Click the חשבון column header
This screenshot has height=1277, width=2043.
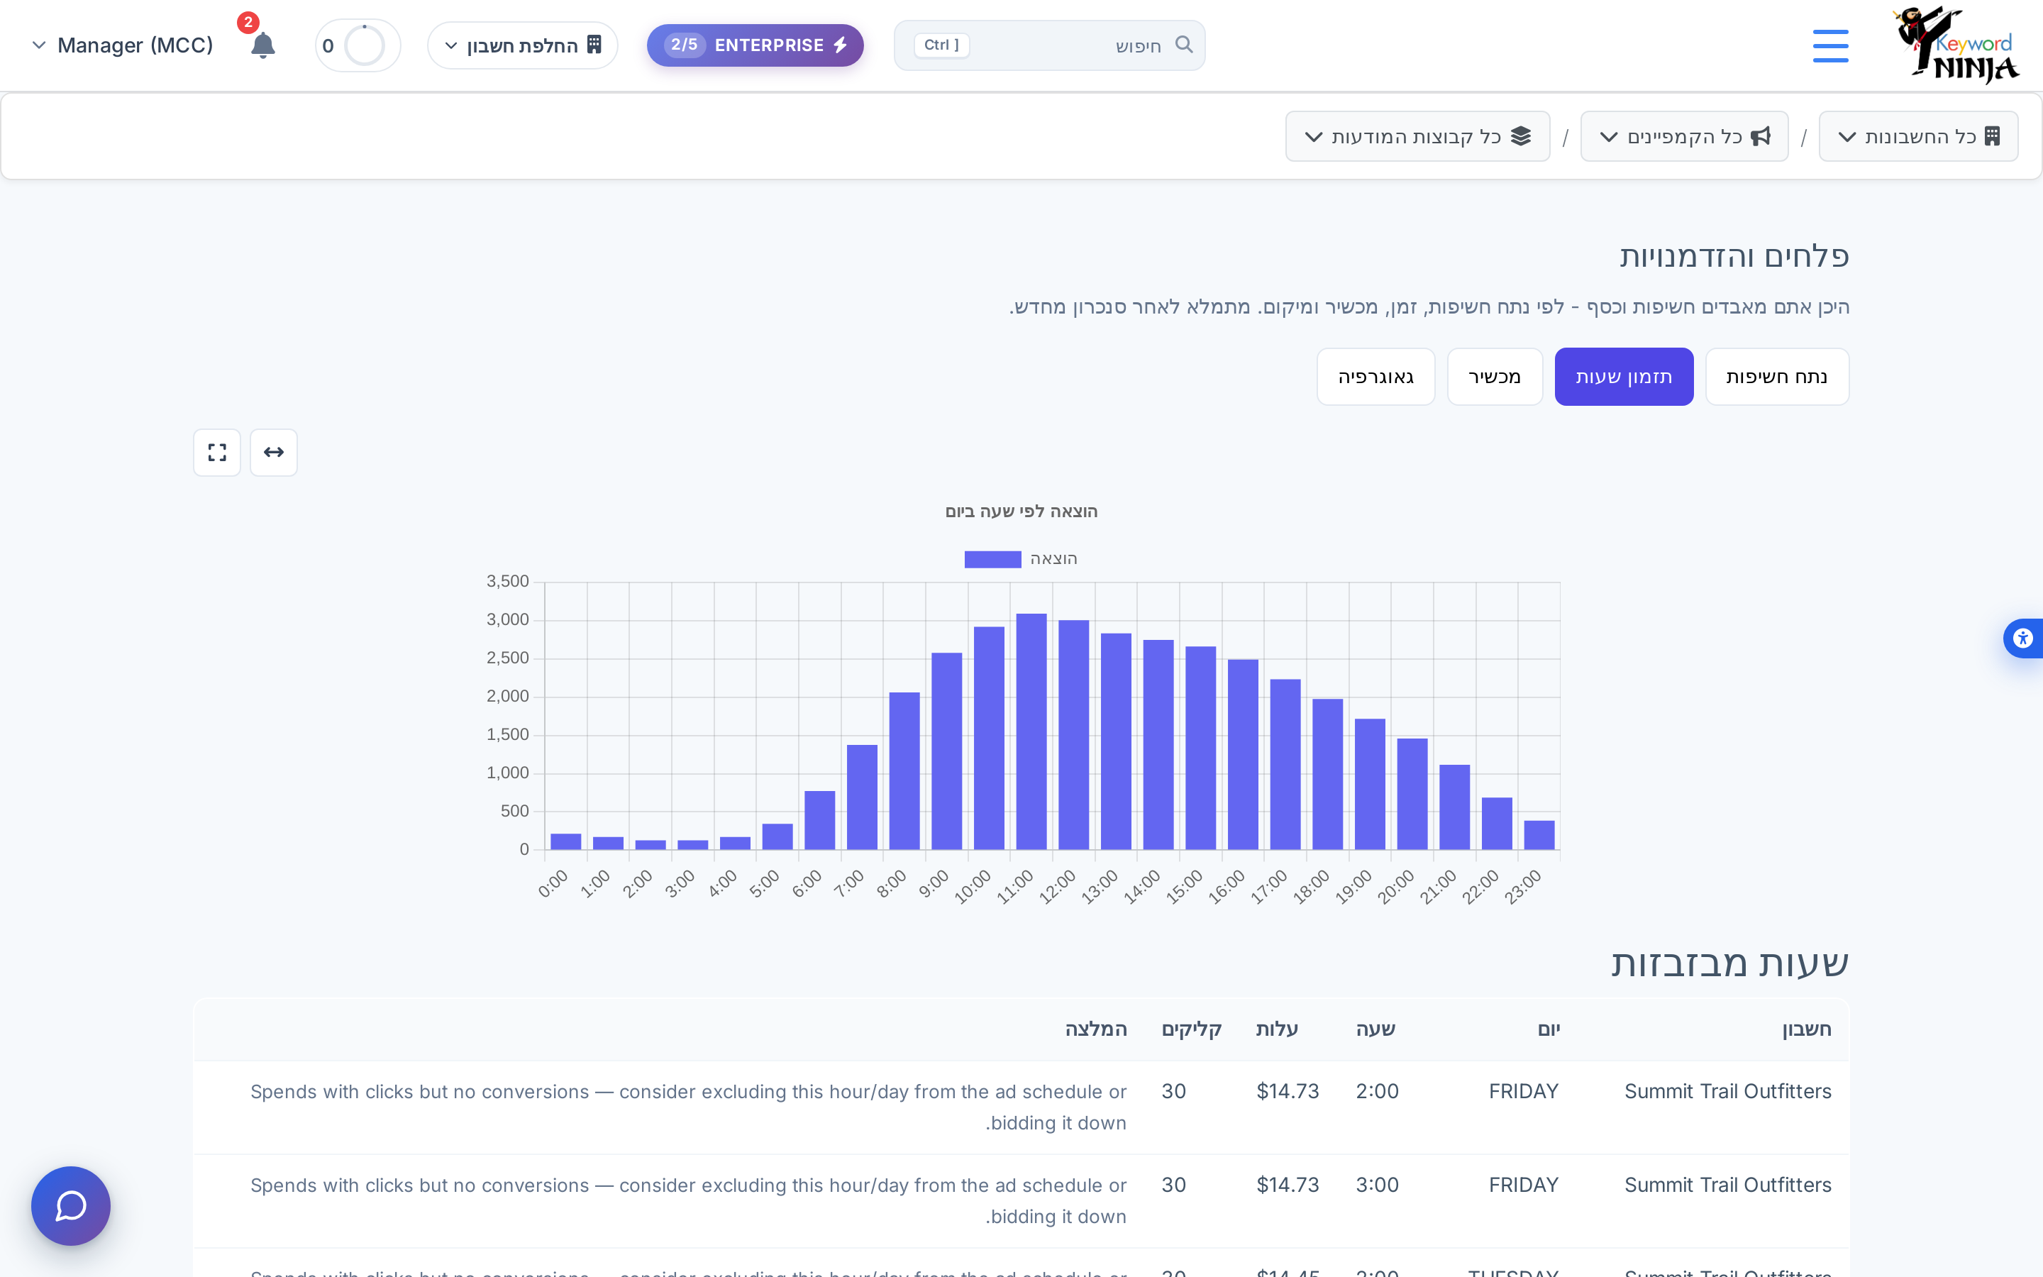point(1807,1029)
